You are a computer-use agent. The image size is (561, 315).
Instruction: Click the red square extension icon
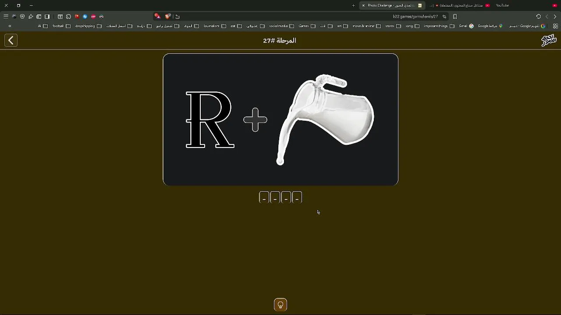(x=77, y=17)
